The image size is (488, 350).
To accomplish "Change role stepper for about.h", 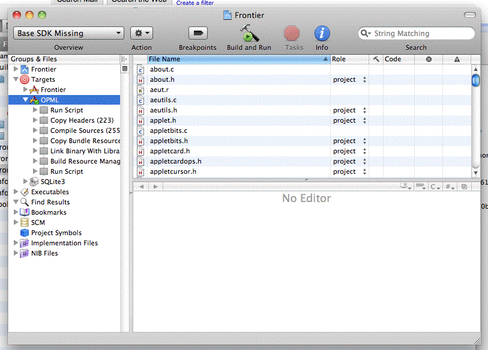I will 364,79.
